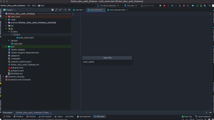Open the Project view dropdown
Viewport: 214px width, 120px height.
(x=9, y=10)
